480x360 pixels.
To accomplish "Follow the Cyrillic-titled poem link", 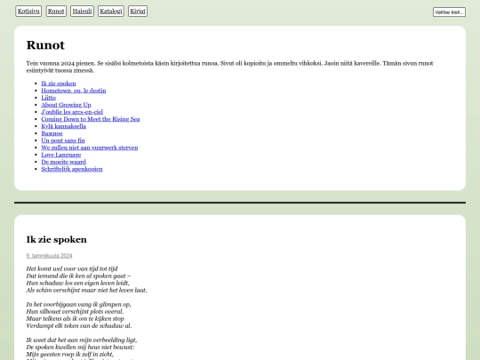I will (52, 133).
